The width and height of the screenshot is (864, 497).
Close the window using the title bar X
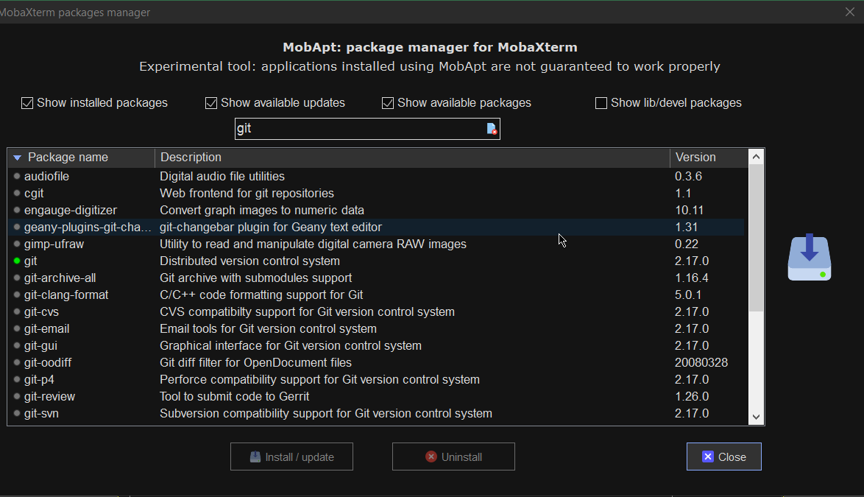point(850,12)
